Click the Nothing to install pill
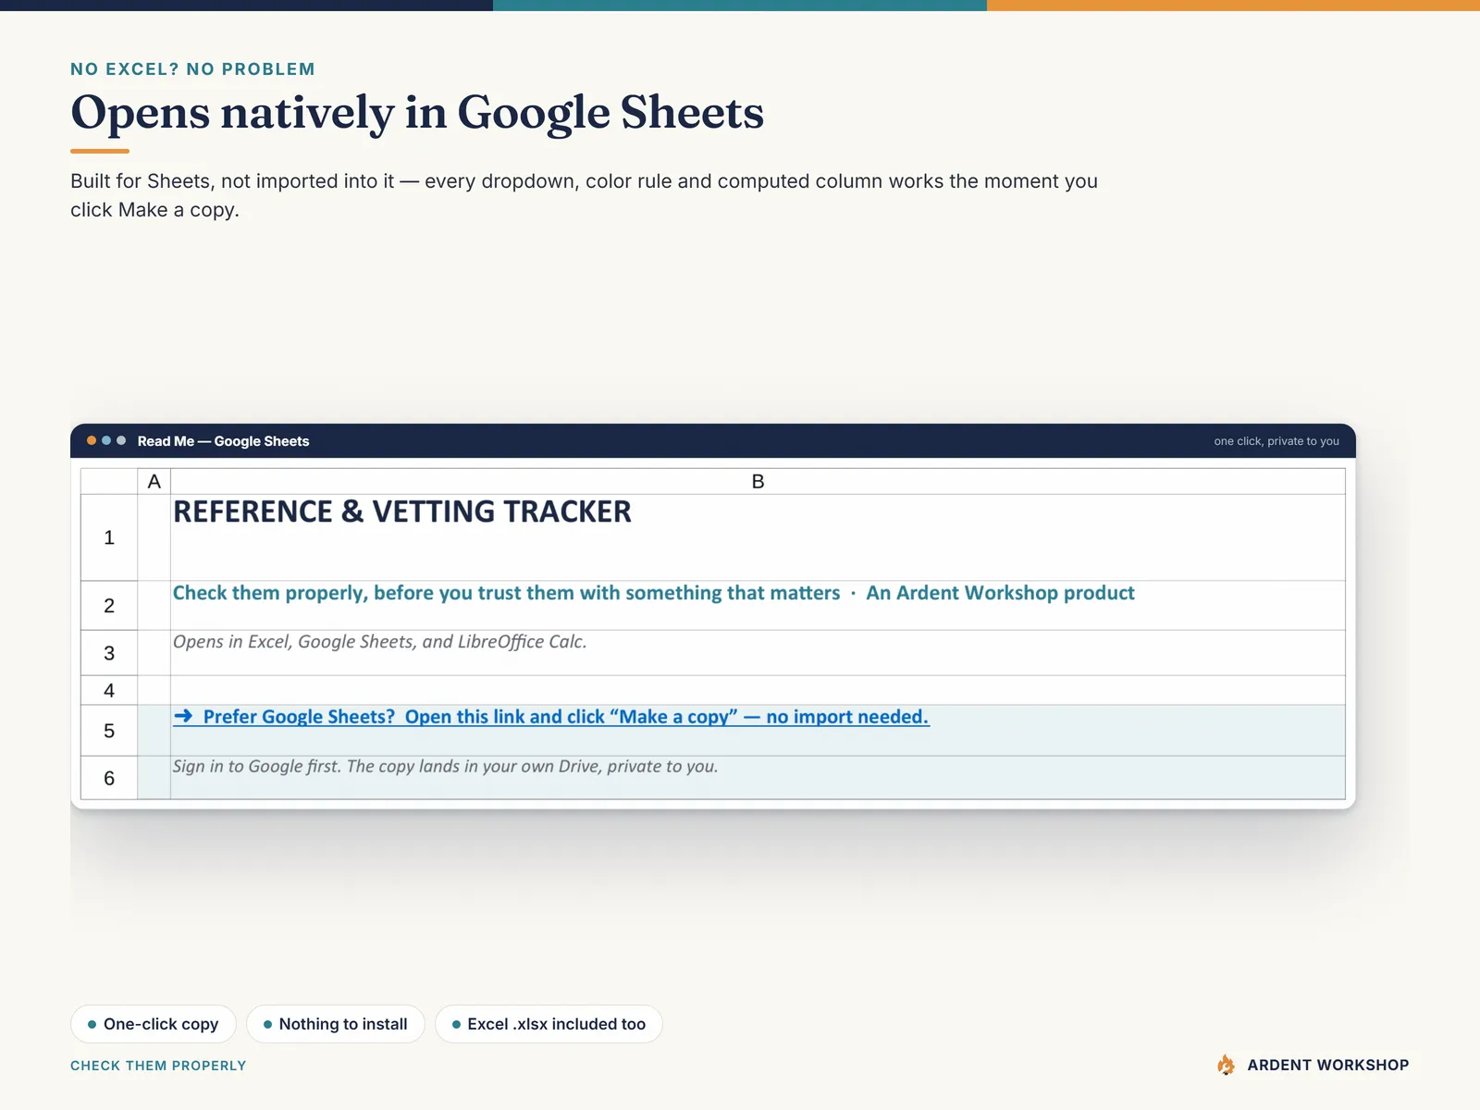Screen dimensions: 1480x1110 point(336,1024)
